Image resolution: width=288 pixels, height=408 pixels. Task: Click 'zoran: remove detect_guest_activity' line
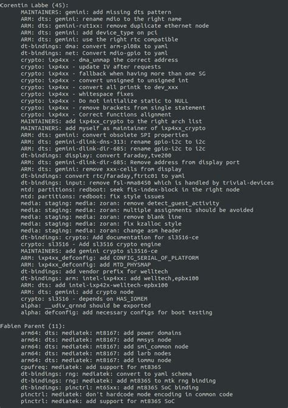[120, 203]
